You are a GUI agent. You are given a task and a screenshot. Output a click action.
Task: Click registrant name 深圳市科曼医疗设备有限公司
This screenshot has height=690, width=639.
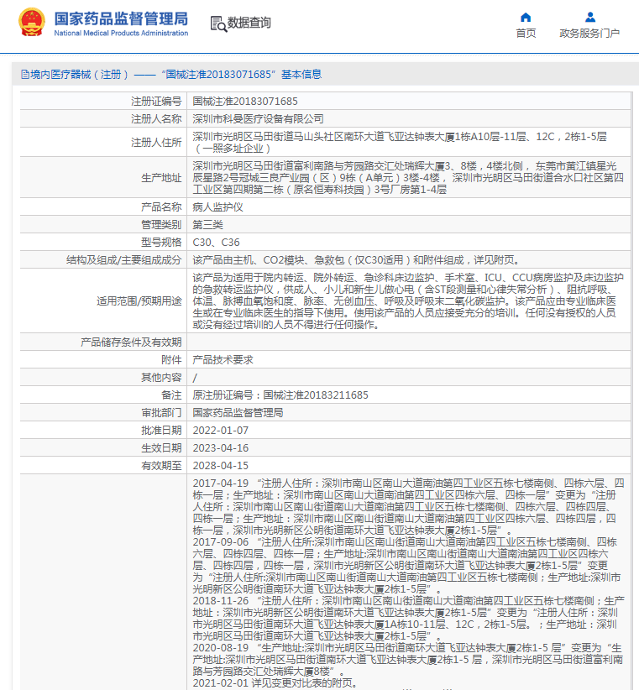pos(258,119)
